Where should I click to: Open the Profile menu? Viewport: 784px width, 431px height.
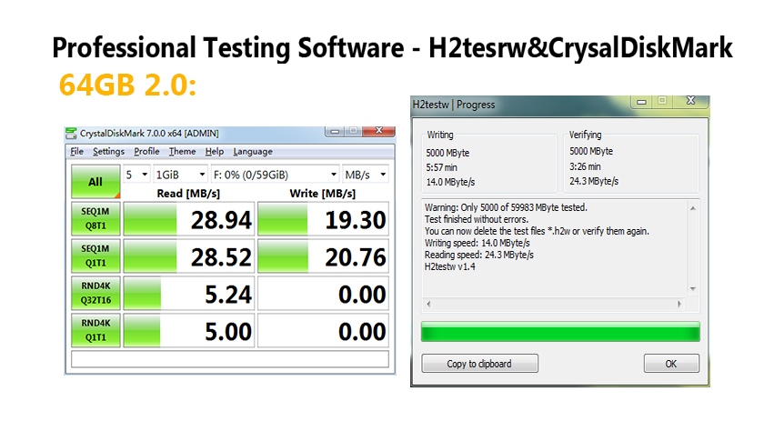(146, 152)
